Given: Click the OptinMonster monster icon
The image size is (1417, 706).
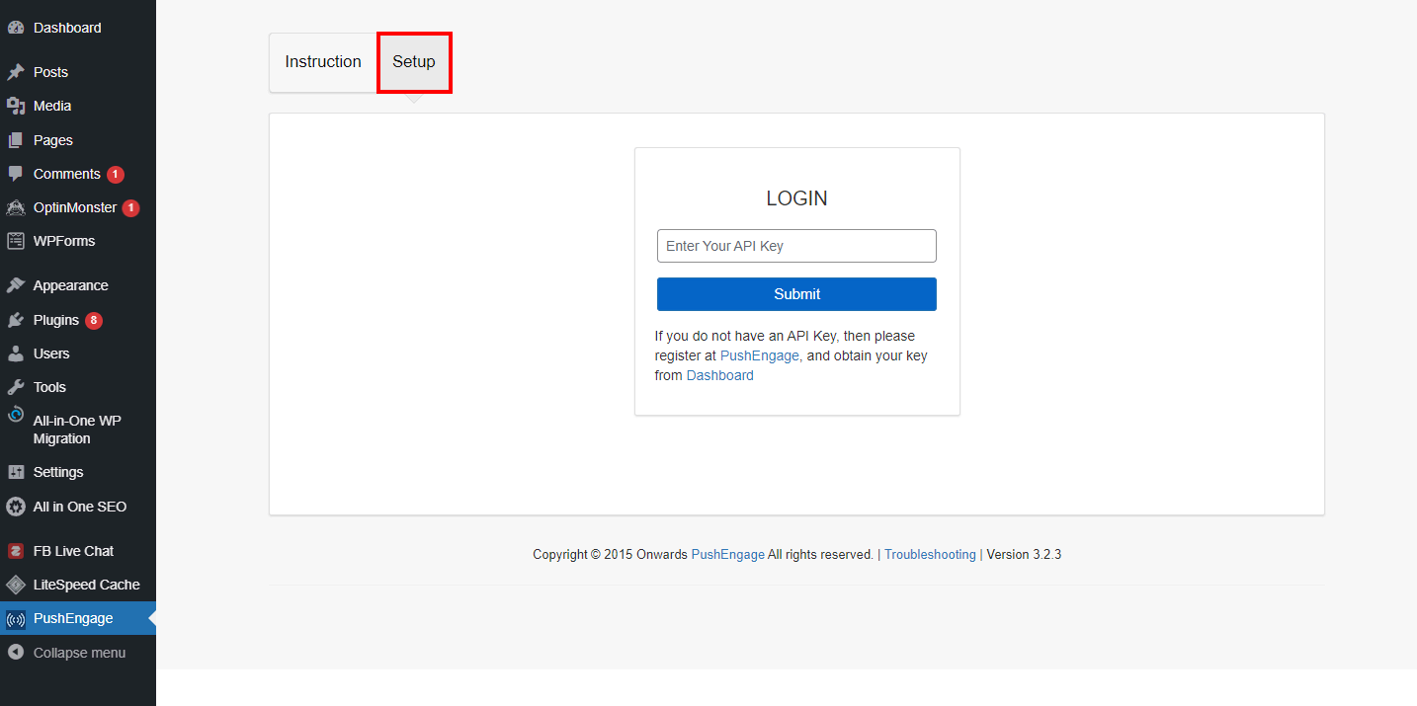Looking at the screenshot, I should click(x=16, y=207).
